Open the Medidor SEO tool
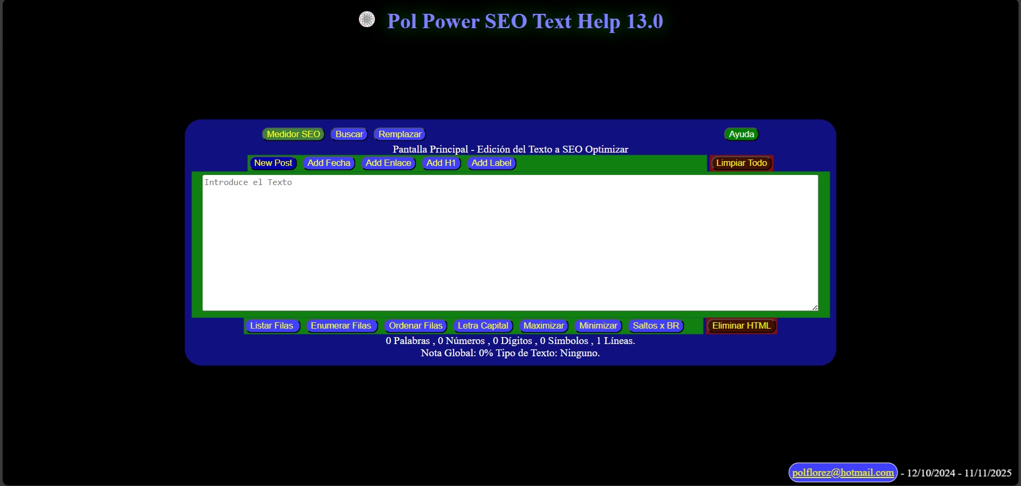This screenshot has width=1021, height=486. click(292, 134)
